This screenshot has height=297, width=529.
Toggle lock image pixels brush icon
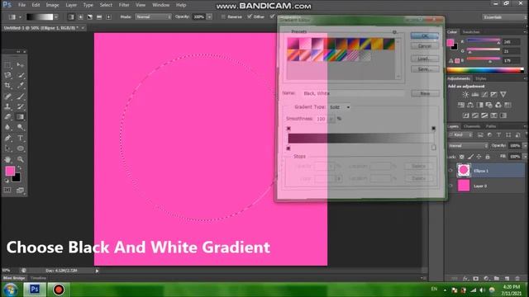point(470,157)
